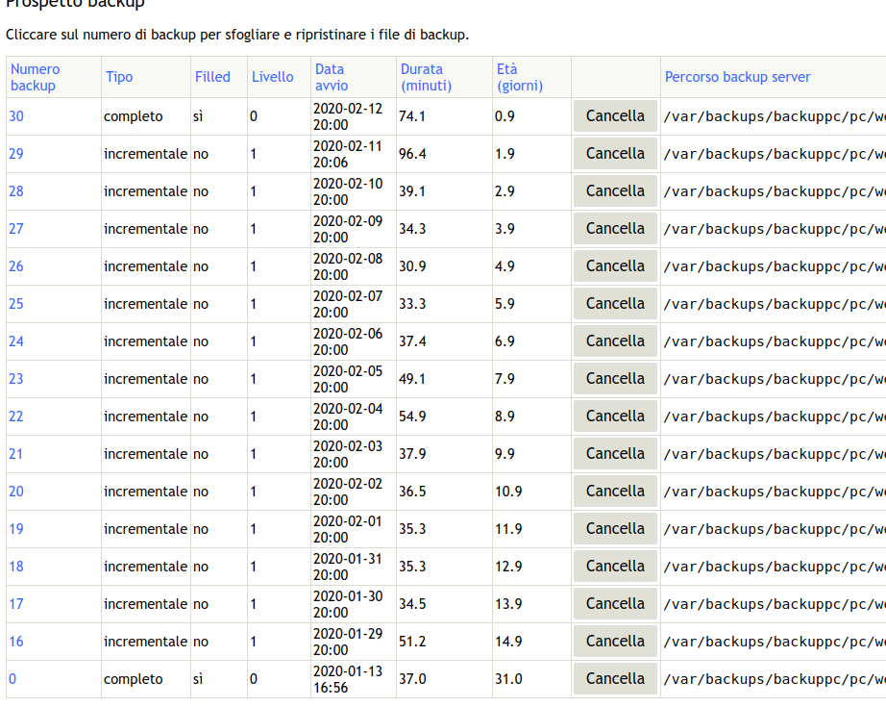Click Cancella in the 2020-02-07 row
This screenshot has width=886, height=707.
[x=615, y=304]
